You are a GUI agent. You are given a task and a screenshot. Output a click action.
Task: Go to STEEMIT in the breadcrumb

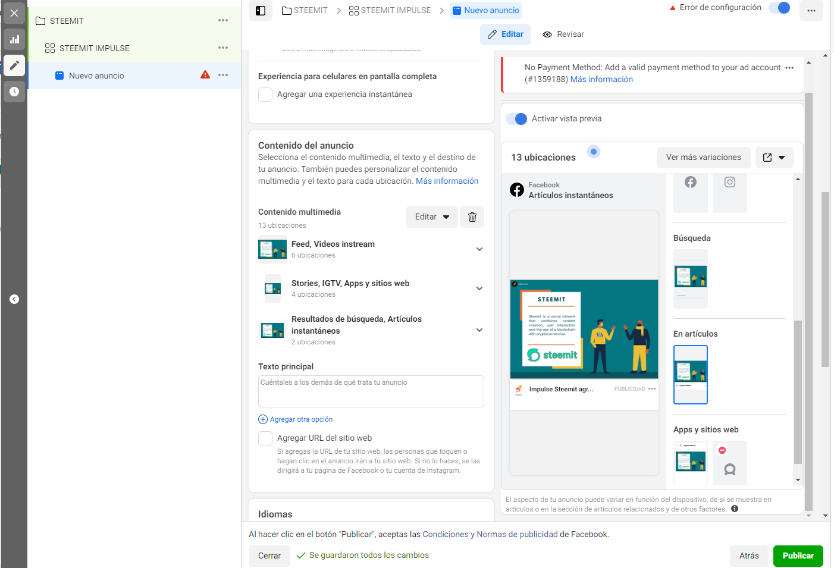[305, 10]
